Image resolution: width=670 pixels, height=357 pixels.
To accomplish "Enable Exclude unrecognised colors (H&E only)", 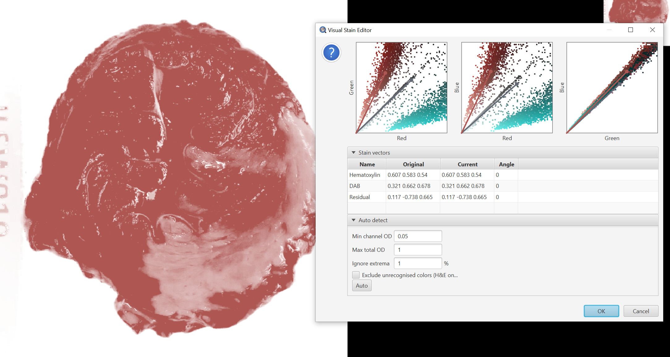I will (x=356, y=275).
